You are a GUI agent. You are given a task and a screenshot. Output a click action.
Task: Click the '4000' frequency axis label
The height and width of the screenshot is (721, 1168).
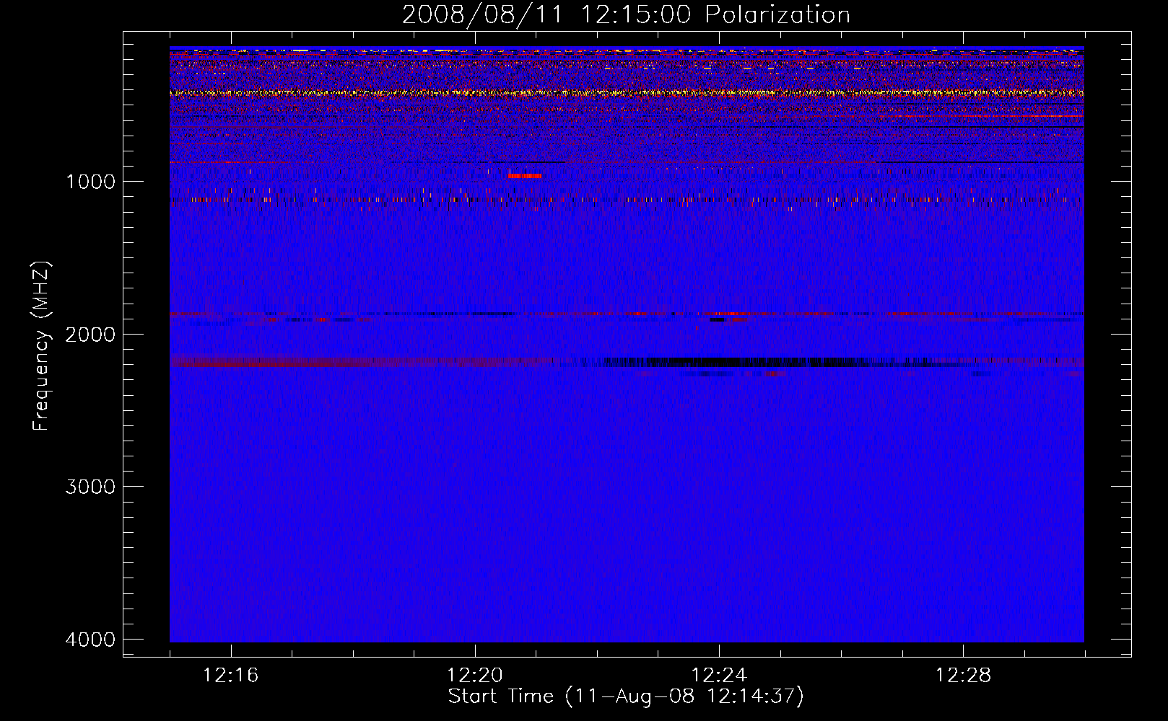pos(90,640)
